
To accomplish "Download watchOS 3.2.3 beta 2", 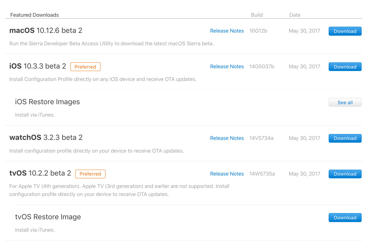I will tap(345, 138).
